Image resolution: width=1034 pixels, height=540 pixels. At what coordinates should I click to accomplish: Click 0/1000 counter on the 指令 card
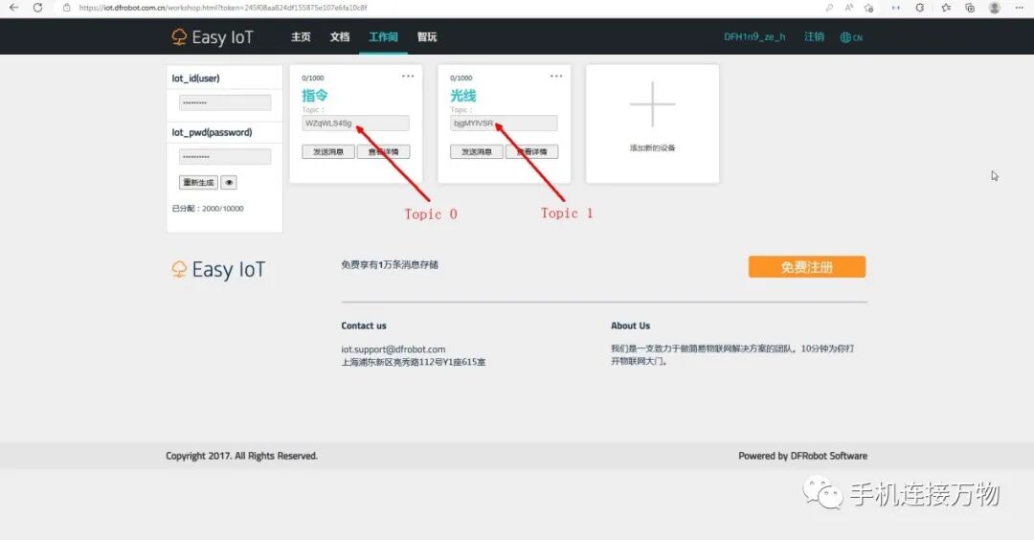pyautogui.click(x=312, y=78)
